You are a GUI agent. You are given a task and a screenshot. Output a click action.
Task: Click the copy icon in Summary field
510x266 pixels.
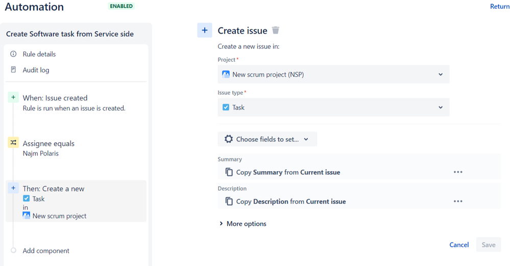pos(229,172)
